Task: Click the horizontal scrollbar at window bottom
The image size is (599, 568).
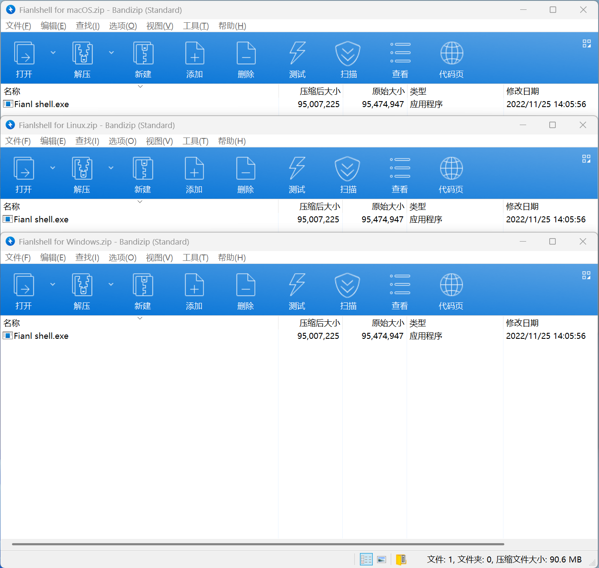Action: [258, 544]
